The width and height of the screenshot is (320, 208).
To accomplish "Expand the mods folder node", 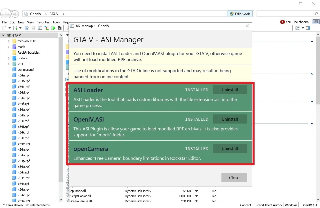I will tap(9, 47).
